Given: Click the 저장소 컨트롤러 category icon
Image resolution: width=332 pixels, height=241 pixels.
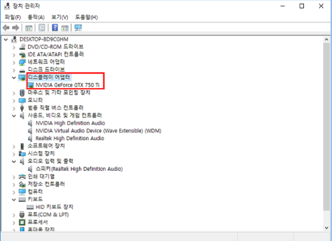Looking at the screenshot, I should point(22,184).
